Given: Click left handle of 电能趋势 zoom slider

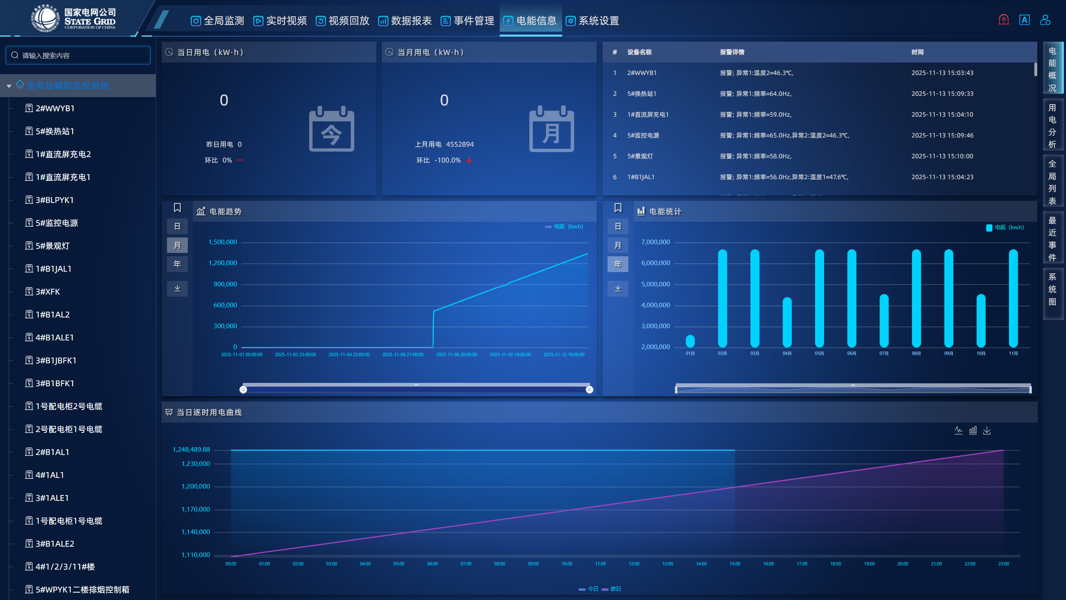Looking at the screenshot, I should click(x=243, y=390).
